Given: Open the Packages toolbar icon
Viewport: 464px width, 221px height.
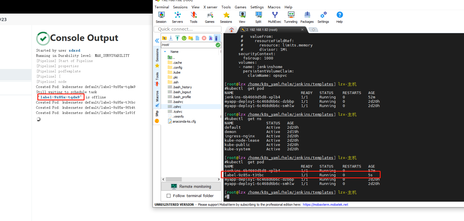Looking at the screenshot, I should tap(307, 18).
